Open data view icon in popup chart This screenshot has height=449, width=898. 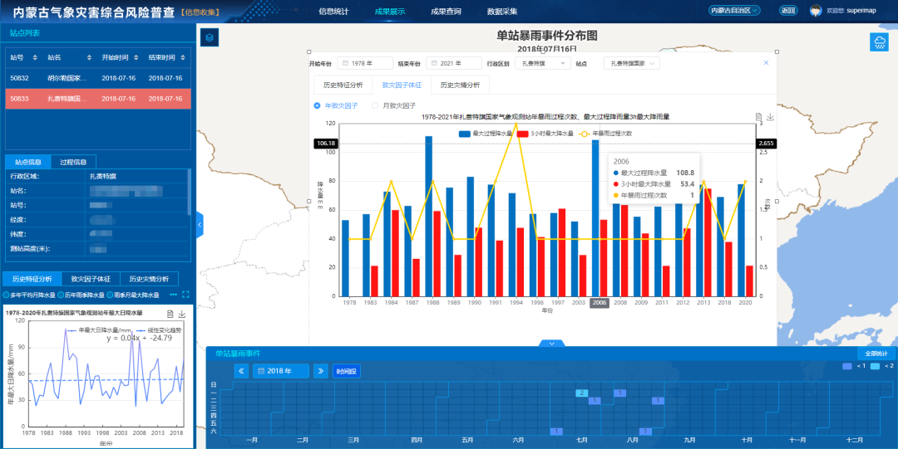tap(758, 117)
